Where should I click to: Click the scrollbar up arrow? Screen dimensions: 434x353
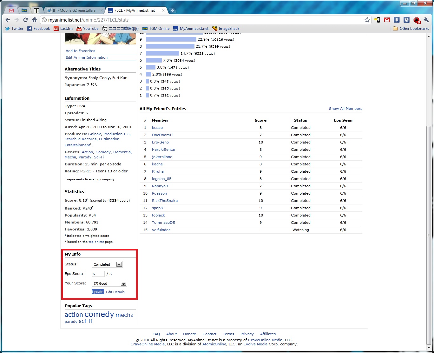click(x=429, y=36)
